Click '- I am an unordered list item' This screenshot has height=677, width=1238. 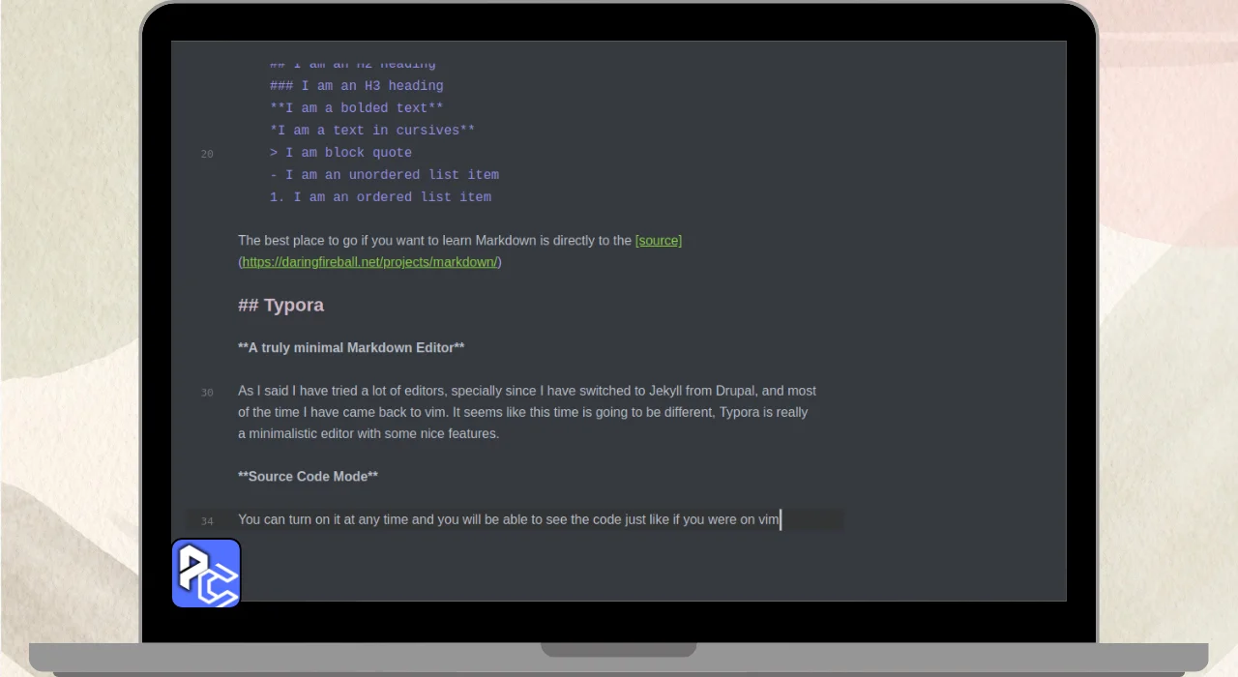[x=384, y=175]
